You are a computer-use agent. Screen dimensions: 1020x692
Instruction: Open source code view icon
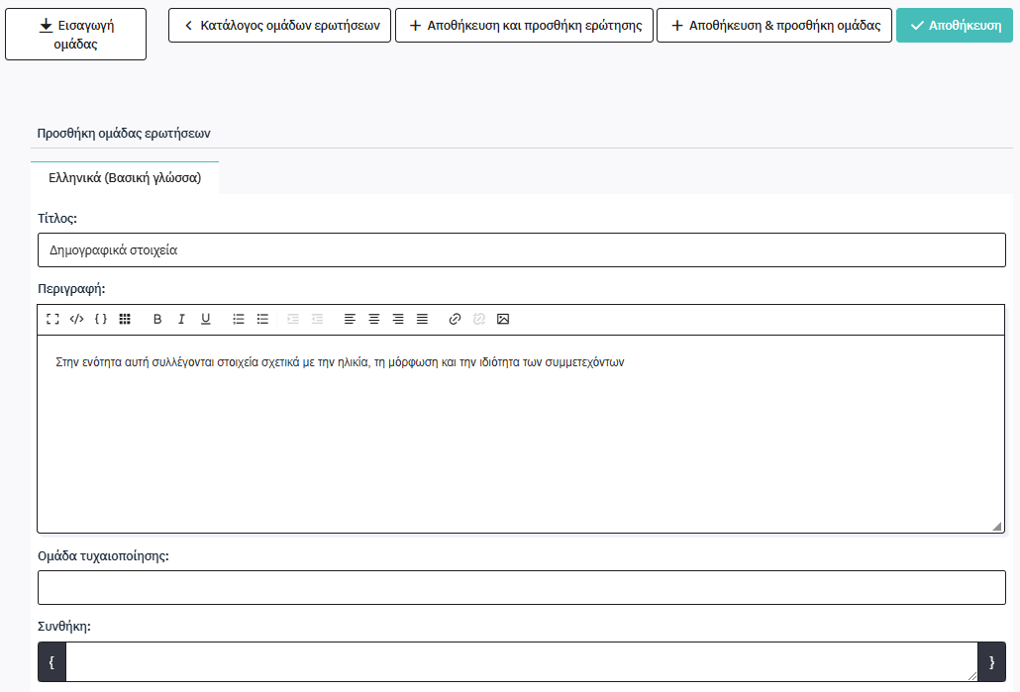(77, 319)
